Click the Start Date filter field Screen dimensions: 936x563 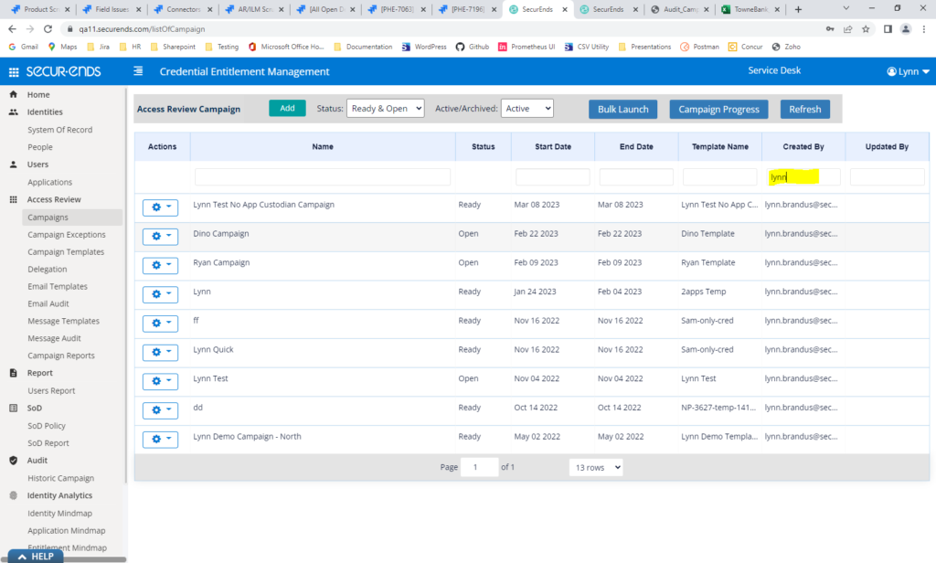coord(553,176)
